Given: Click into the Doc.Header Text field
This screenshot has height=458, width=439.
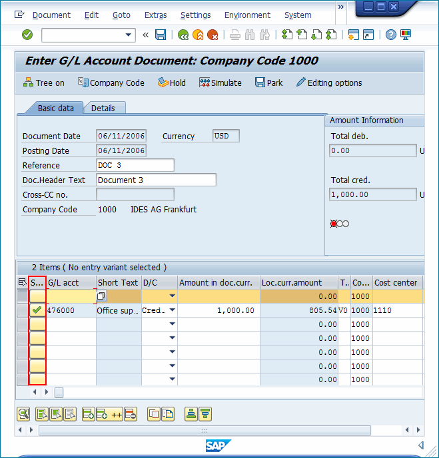Looking at the screenshot, I should pos(156,180).
